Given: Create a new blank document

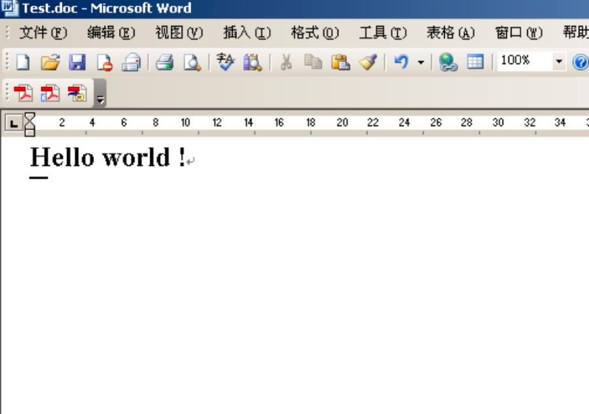Looking at the screenshot, I should [x=23, y=62].
